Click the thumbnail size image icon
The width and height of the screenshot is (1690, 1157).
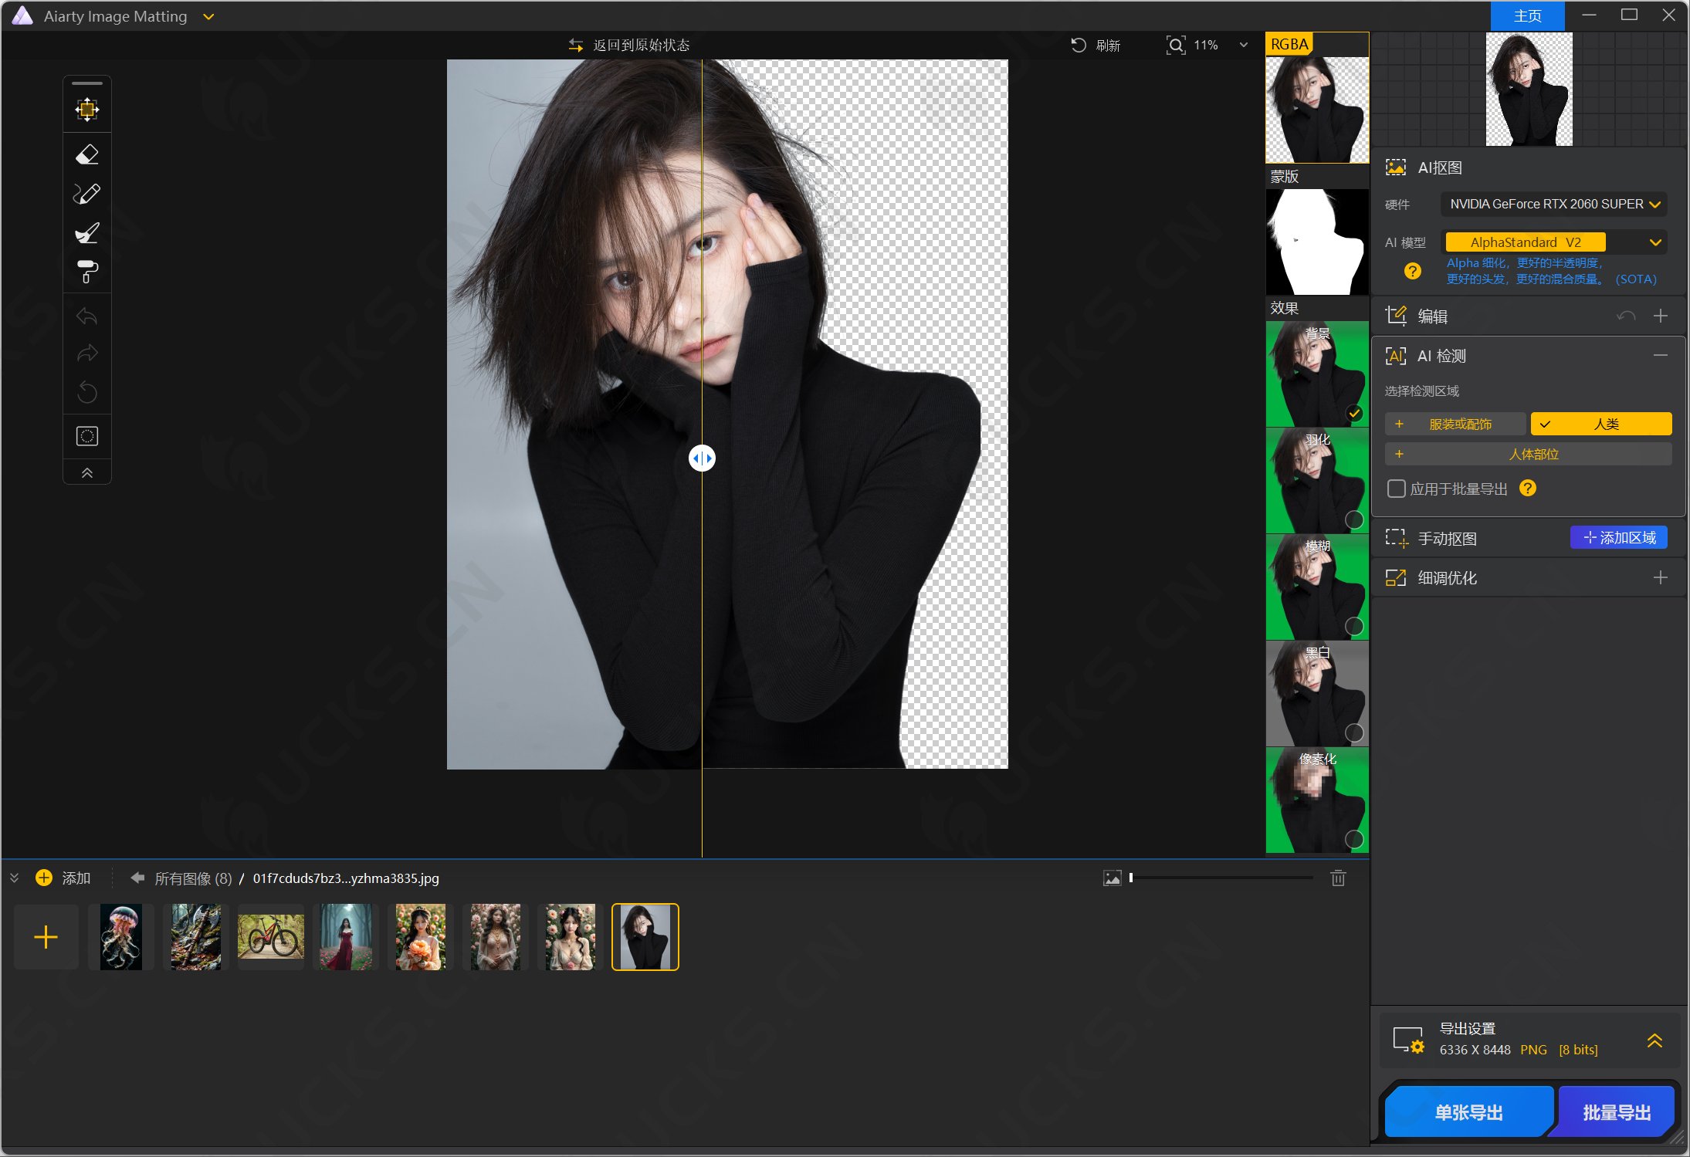pyautogui.click(x=1112, y=878)
